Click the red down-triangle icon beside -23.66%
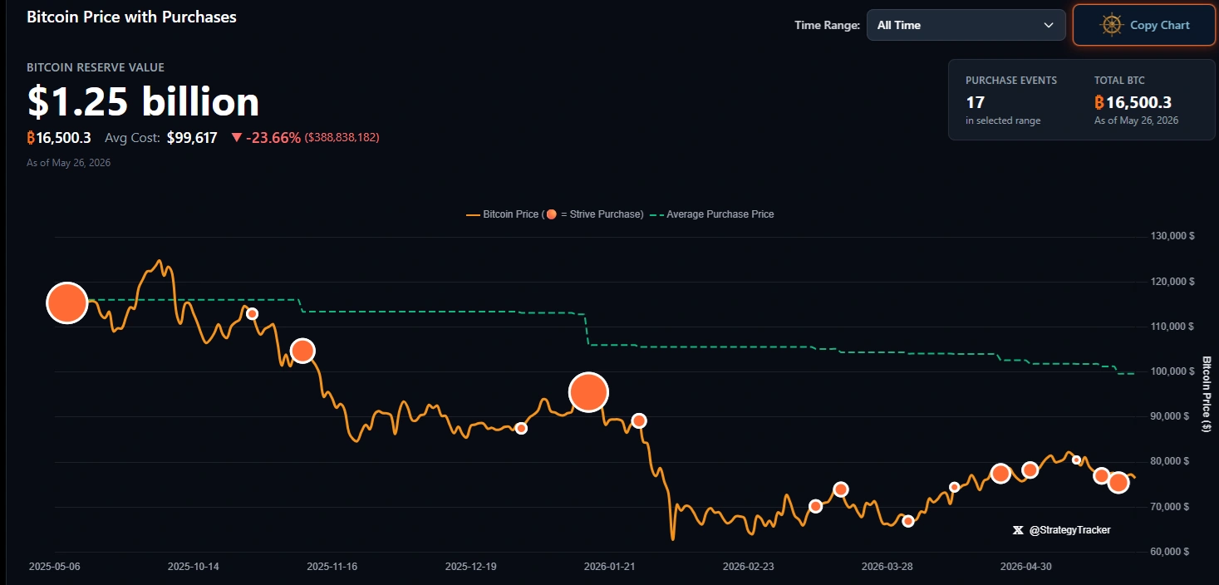Image resolution: width=1219 pixels, height=585 pixels. point(237,138)
